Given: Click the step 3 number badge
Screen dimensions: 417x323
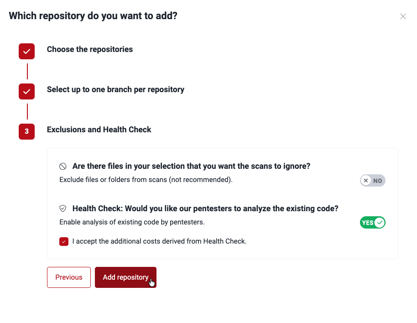Looking at the screenshot, I should click(26, 131).
